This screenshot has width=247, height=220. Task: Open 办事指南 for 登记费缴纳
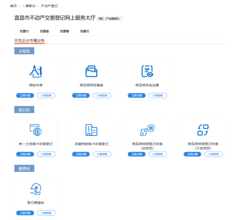[46, 213]
